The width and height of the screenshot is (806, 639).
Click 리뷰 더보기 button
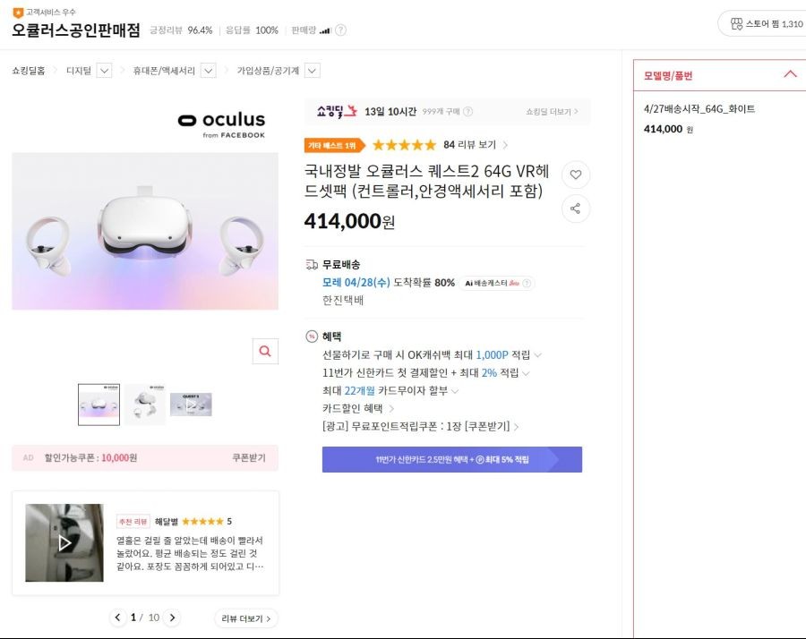pyautogui.click(x=246, y=618)
